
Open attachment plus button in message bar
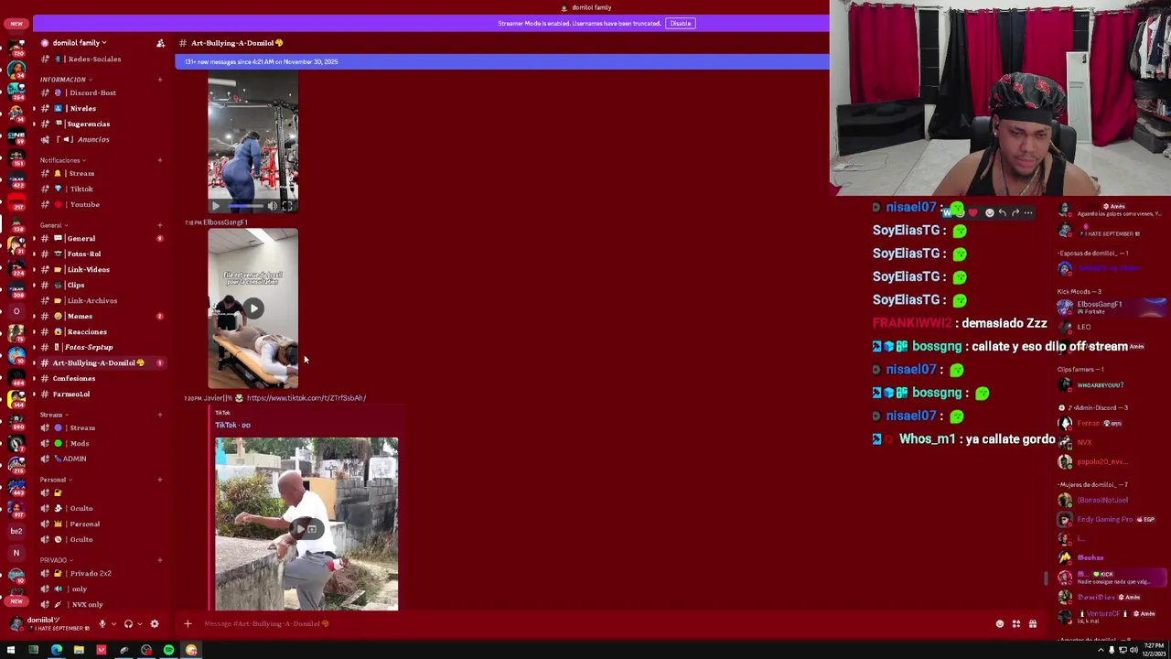pyautogui.click(x=188, y=624)
